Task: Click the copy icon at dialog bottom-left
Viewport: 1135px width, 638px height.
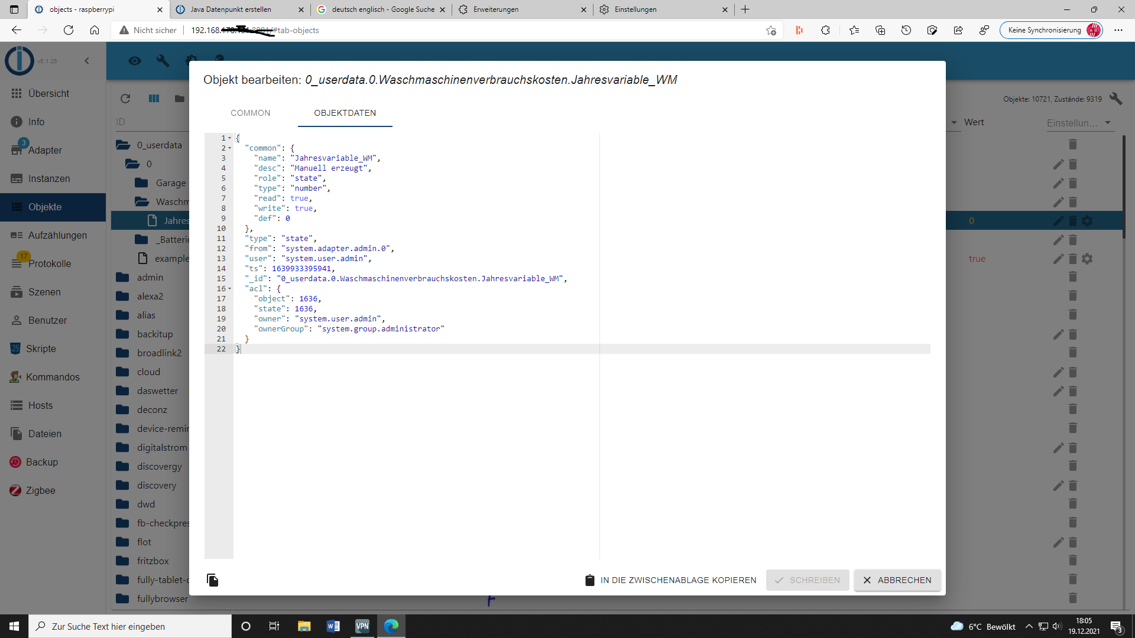Action: 213,580
